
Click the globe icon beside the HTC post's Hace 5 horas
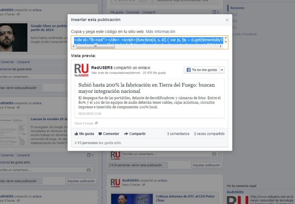point(143,185)
